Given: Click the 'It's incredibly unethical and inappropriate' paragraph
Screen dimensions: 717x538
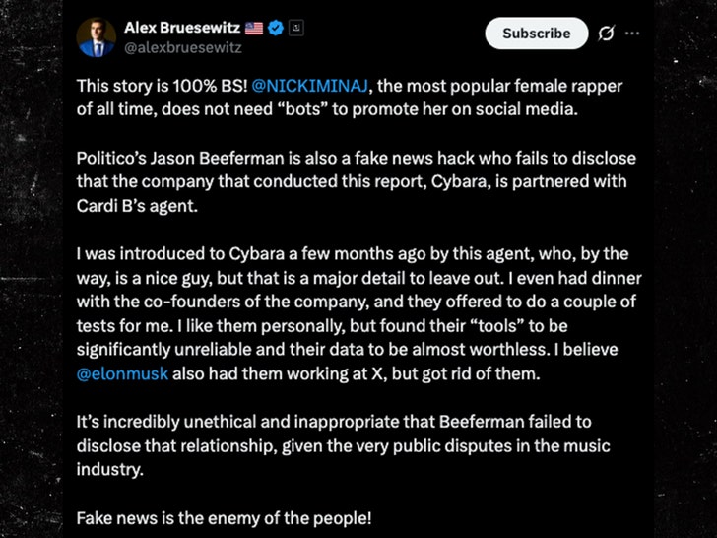Looking at the screenshot, I should pos(345,445).
